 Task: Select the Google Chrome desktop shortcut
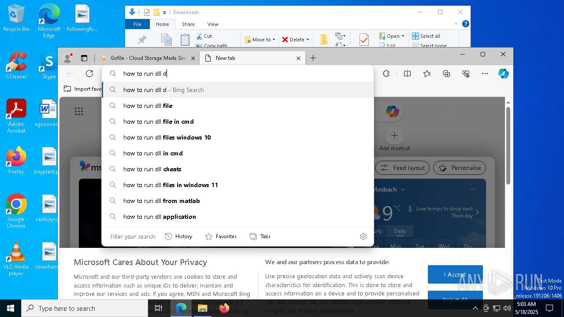click(16, 211)
